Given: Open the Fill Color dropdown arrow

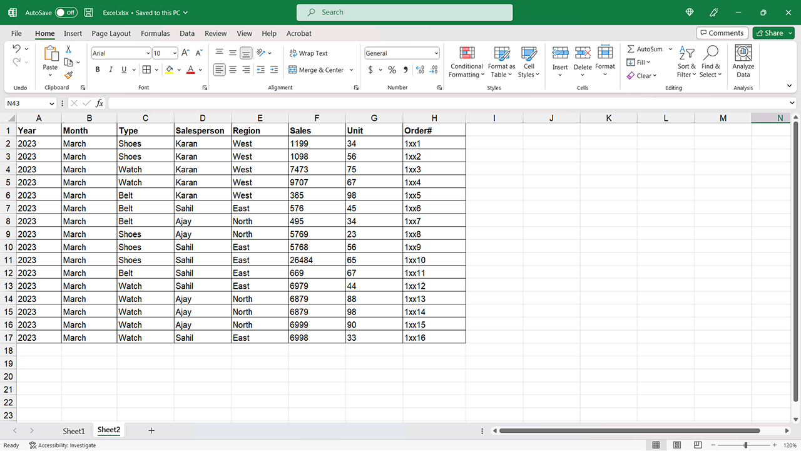Looking at the screenshot, I should point(178,70).
